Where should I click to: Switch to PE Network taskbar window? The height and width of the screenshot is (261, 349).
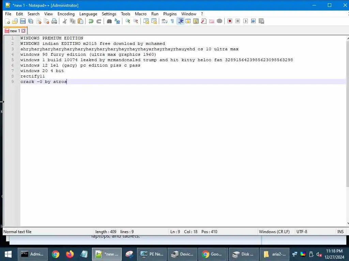click(152, 254)
